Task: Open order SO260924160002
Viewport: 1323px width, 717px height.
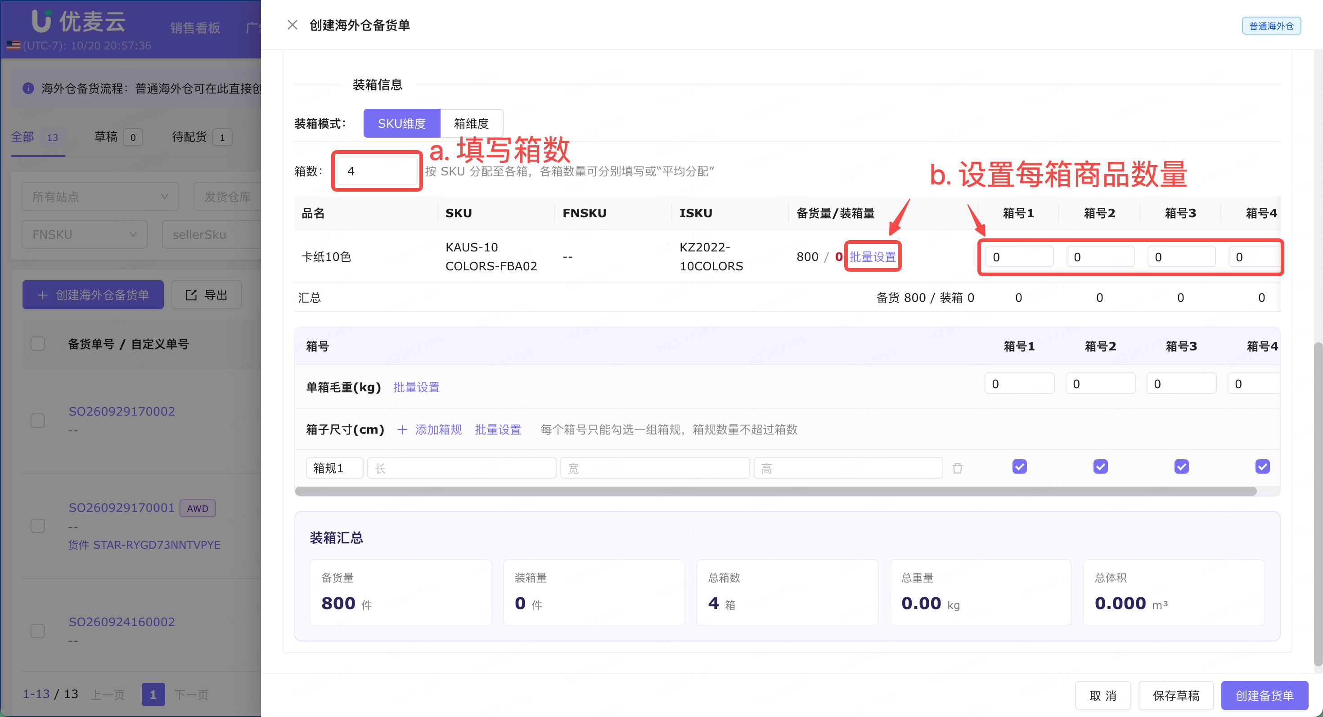Action: pyautogui.click(x=121, y=622)
